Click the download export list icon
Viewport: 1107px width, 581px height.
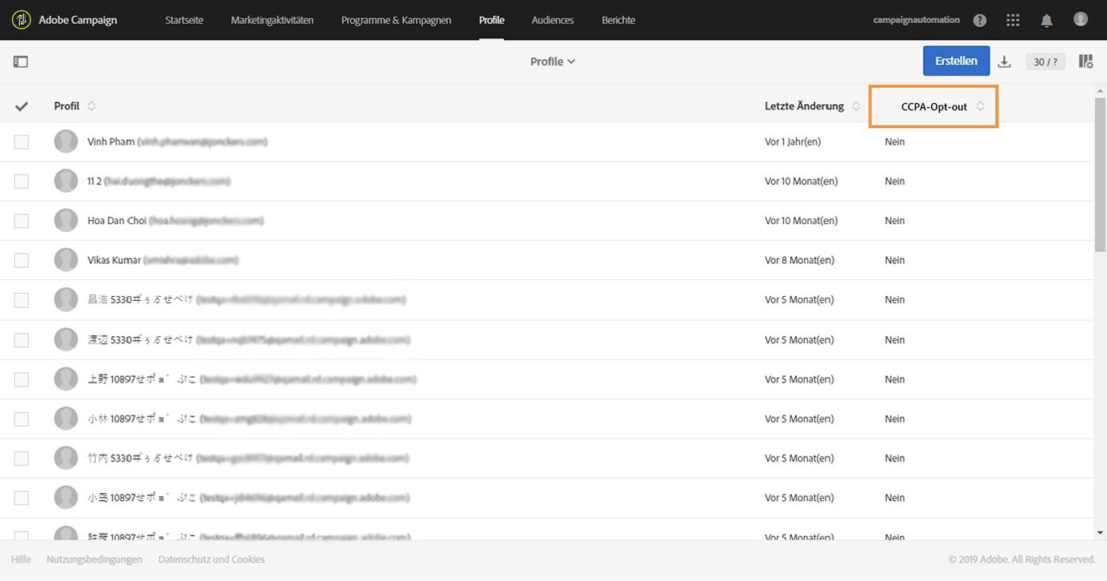(1005, 62)
